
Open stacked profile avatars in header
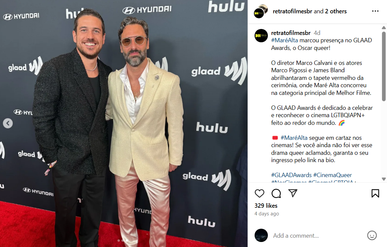click(261, 11)
